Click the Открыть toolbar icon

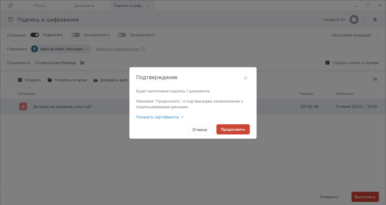[20, 80]
